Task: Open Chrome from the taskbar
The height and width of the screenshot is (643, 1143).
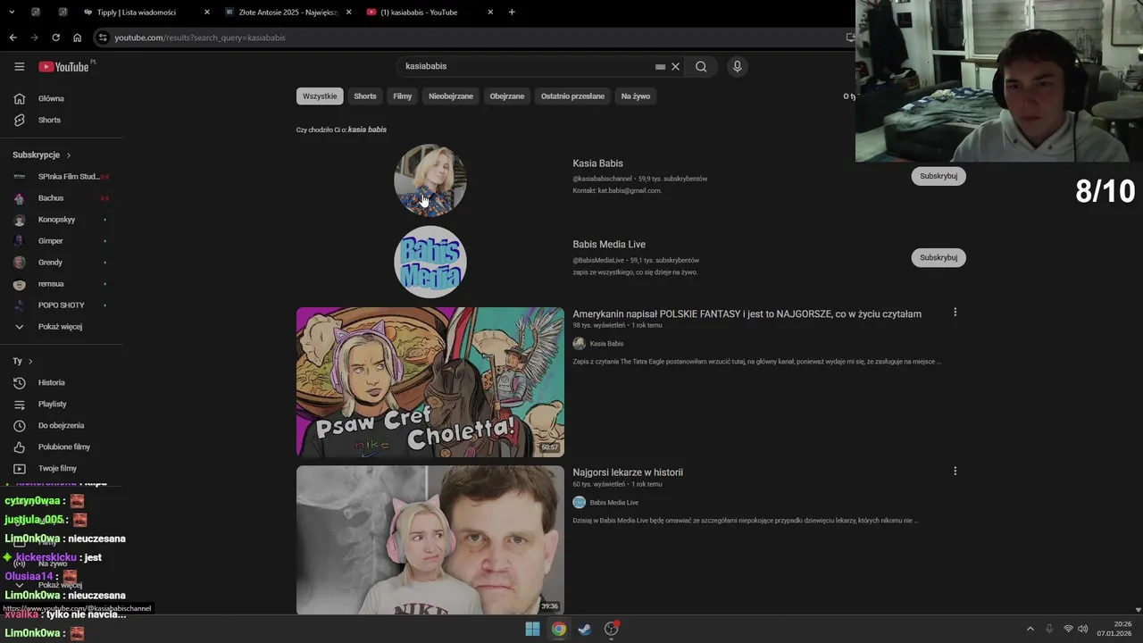Action: (x=558, y=629)
